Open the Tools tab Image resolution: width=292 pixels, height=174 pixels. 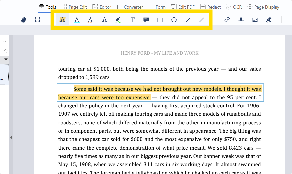click(x=47, y=7)
